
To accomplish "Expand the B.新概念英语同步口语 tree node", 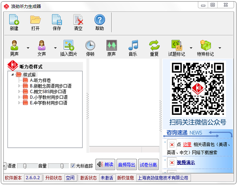I will point(19,86).
